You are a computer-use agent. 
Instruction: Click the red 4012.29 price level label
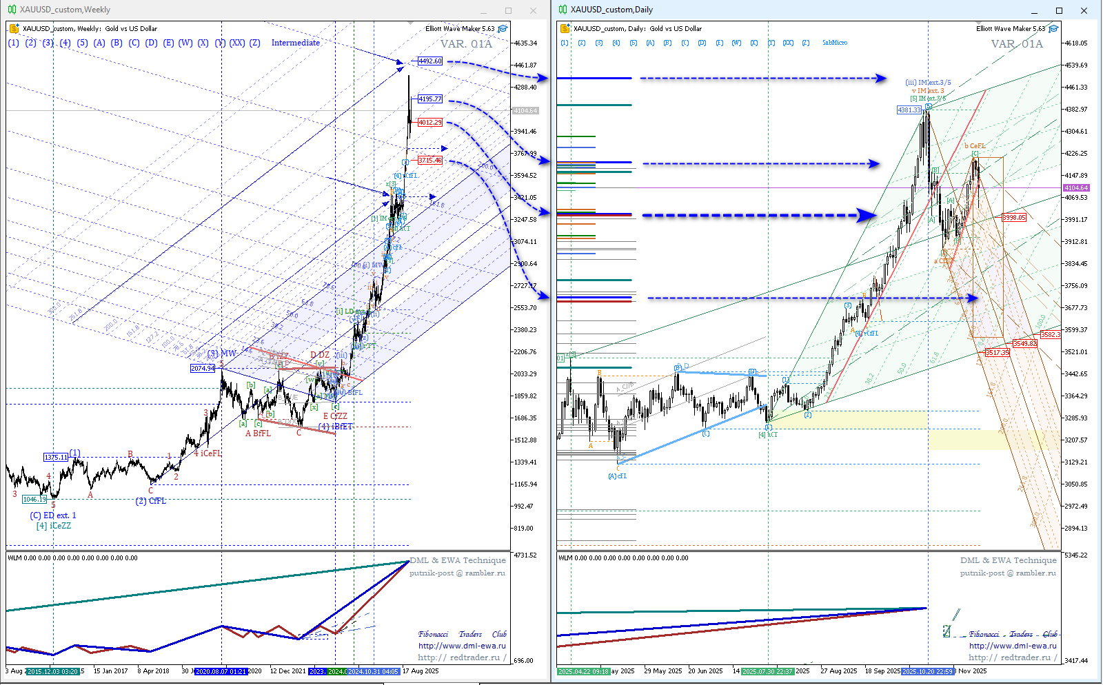pyautogui.click(x=429, y=123)
